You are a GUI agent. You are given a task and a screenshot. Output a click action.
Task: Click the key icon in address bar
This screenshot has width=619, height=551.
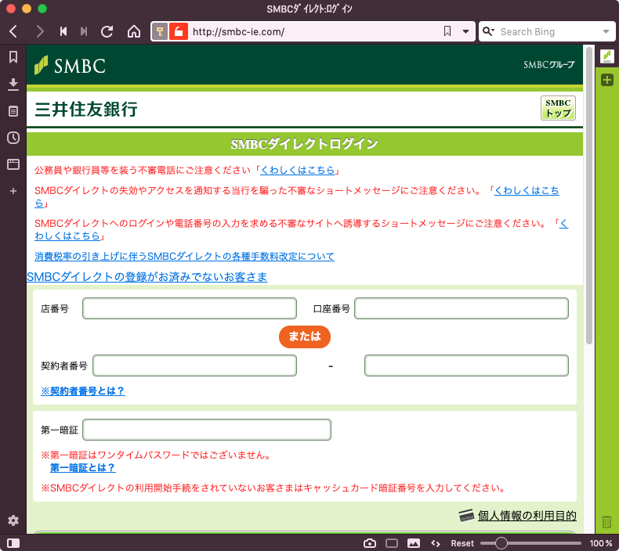[x=160, y=31]
